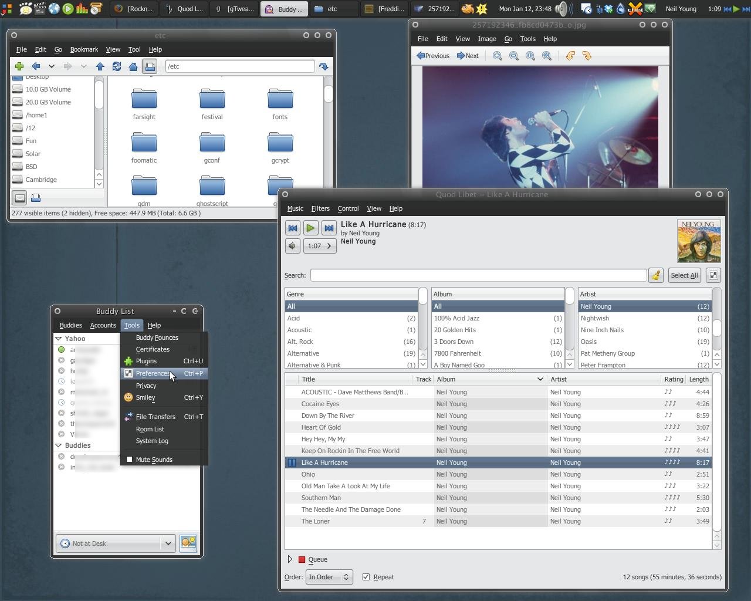Click Select All button
The width and height of the screenshot is (751, 601).
(684, 275)
